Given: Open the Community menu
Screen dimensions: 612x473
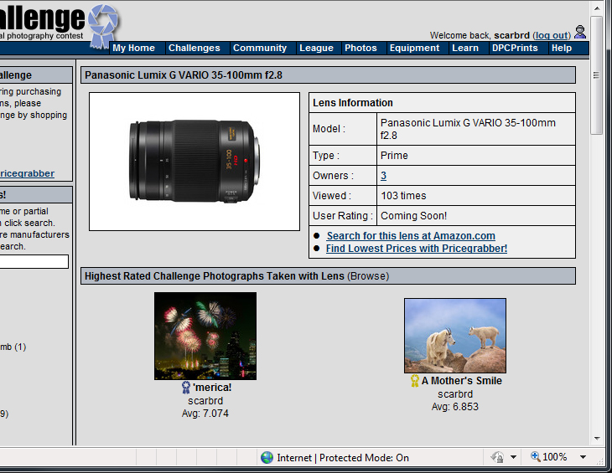Looking at the screenshot, I should [260, 48].
